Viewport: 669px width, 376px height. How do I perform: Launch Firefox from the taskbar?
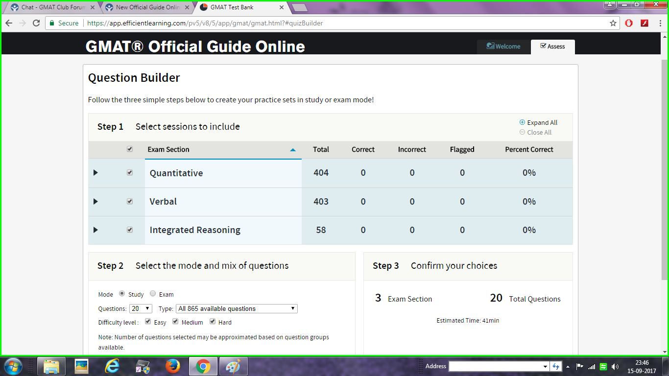pyautogui.click(x=172, y=366)
